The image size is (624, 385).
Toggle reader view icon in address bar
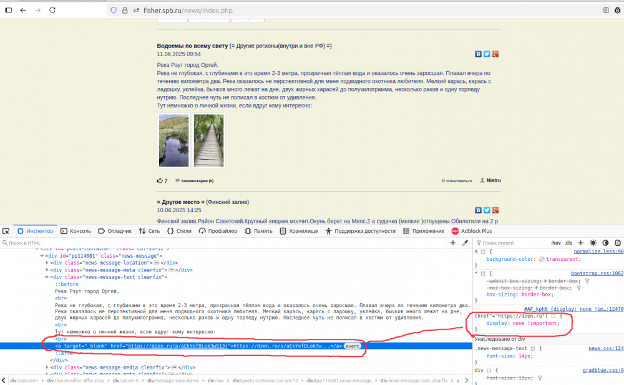click(606, 11)
